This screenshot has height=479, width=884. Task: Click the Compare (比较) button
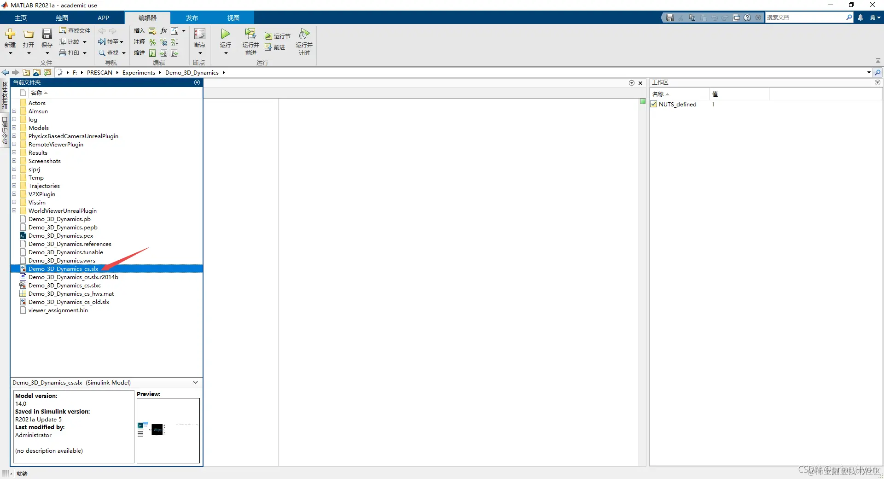pos(73,41)
